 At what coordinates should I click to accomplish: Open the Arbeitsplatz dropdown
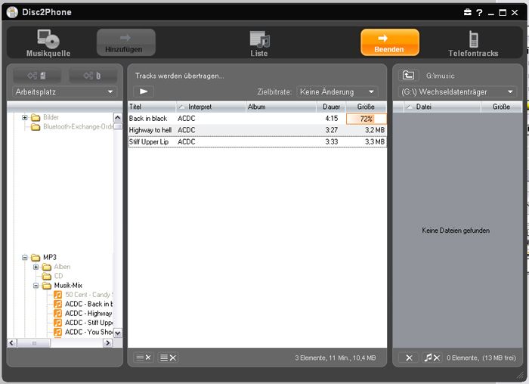pyautogui.click(x=64, y=91)
